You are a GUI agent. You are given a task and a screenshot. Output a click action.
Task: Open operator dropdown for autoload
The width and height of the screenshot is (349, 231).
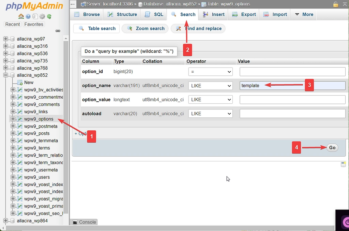(211, 114)
